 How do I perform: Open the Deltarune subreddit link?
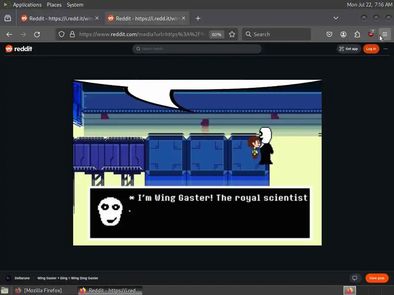coord(22,278)
